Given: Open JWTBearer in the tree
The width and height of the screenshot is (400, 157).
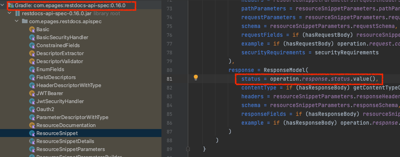Looking at the screenshot, I should (x=50, y=93).
